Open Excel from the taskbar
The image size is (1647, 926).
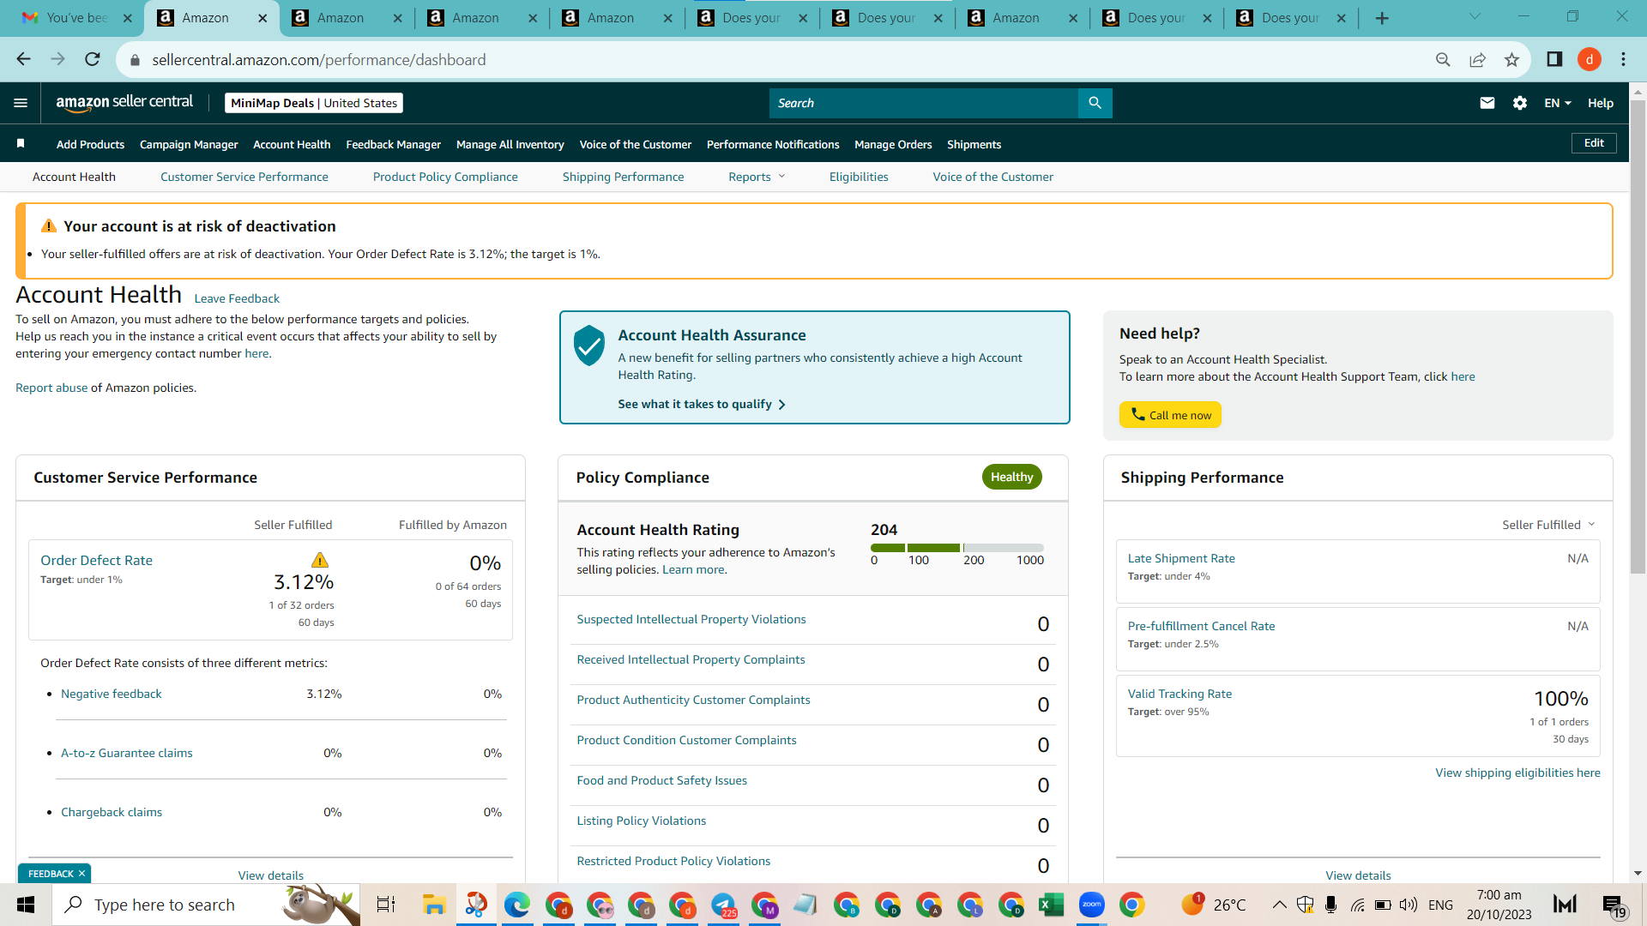(x=1051, y=905)
